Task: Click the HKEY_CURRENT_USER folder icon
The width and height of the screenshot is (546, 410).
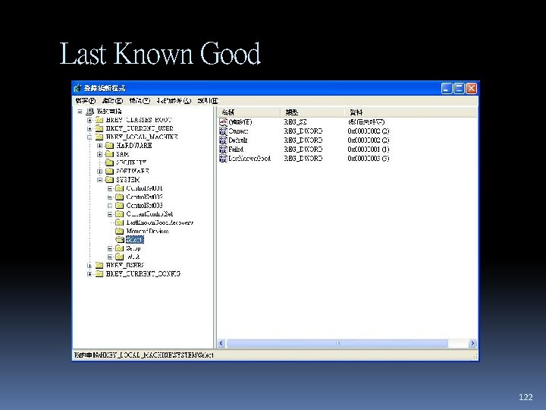Action: pos(99,128)
